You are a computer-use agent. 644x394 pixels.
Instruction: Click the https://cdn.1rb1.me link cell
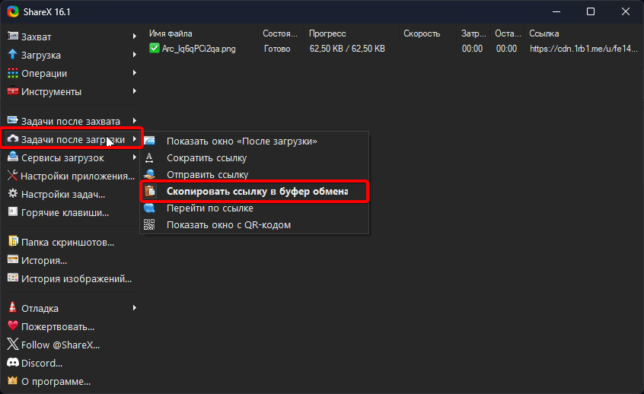click(x=584, y=49)
